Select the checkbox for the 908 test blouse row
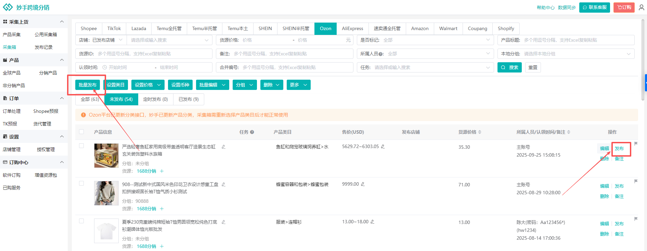The height and width of the screenshot is (251, 647). coord(81,183)
